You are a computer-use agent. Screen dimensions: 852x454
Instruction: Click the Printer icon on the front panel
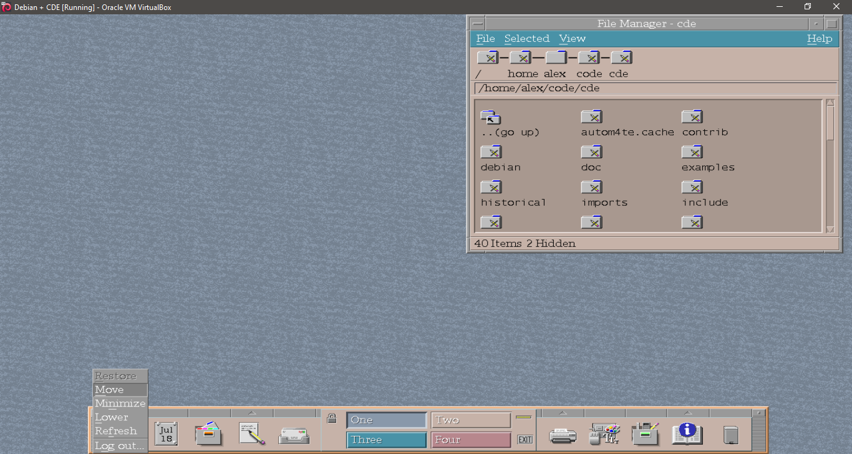click(x=563, y=435)
